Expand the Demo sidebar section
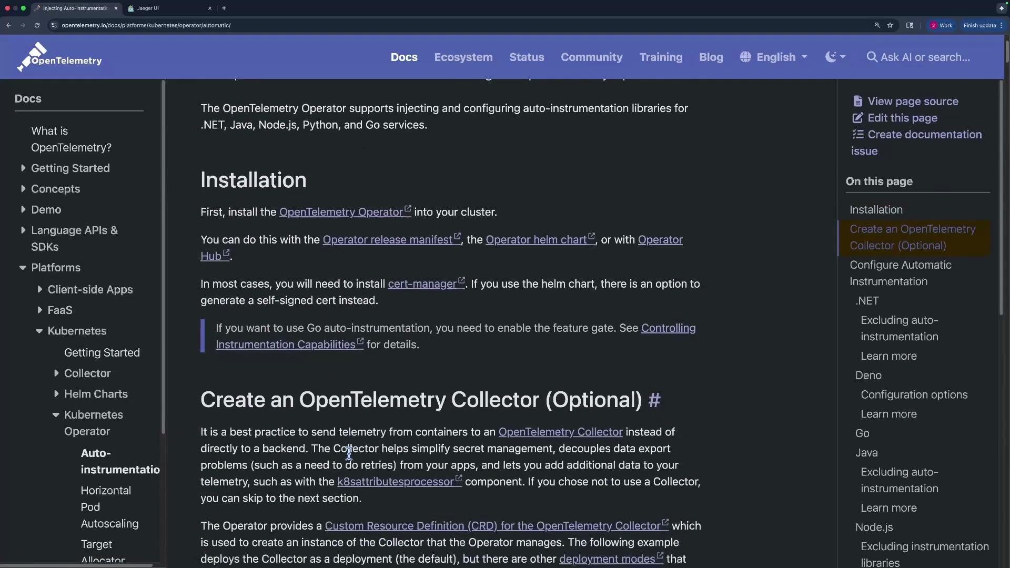 pyautogui.click(x=23, y=209)
